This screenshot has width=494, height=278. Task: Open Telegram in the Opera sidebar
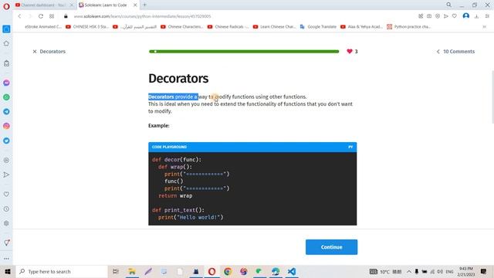6,111
